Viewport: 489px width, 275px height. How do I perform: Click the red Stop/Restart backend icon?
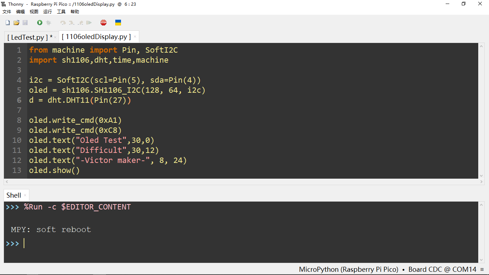pos(103,23)
